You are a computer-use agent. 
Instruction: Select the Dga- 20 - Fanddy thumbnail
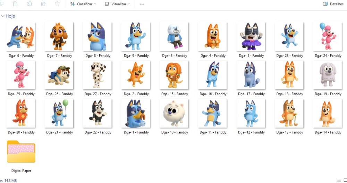20,113
